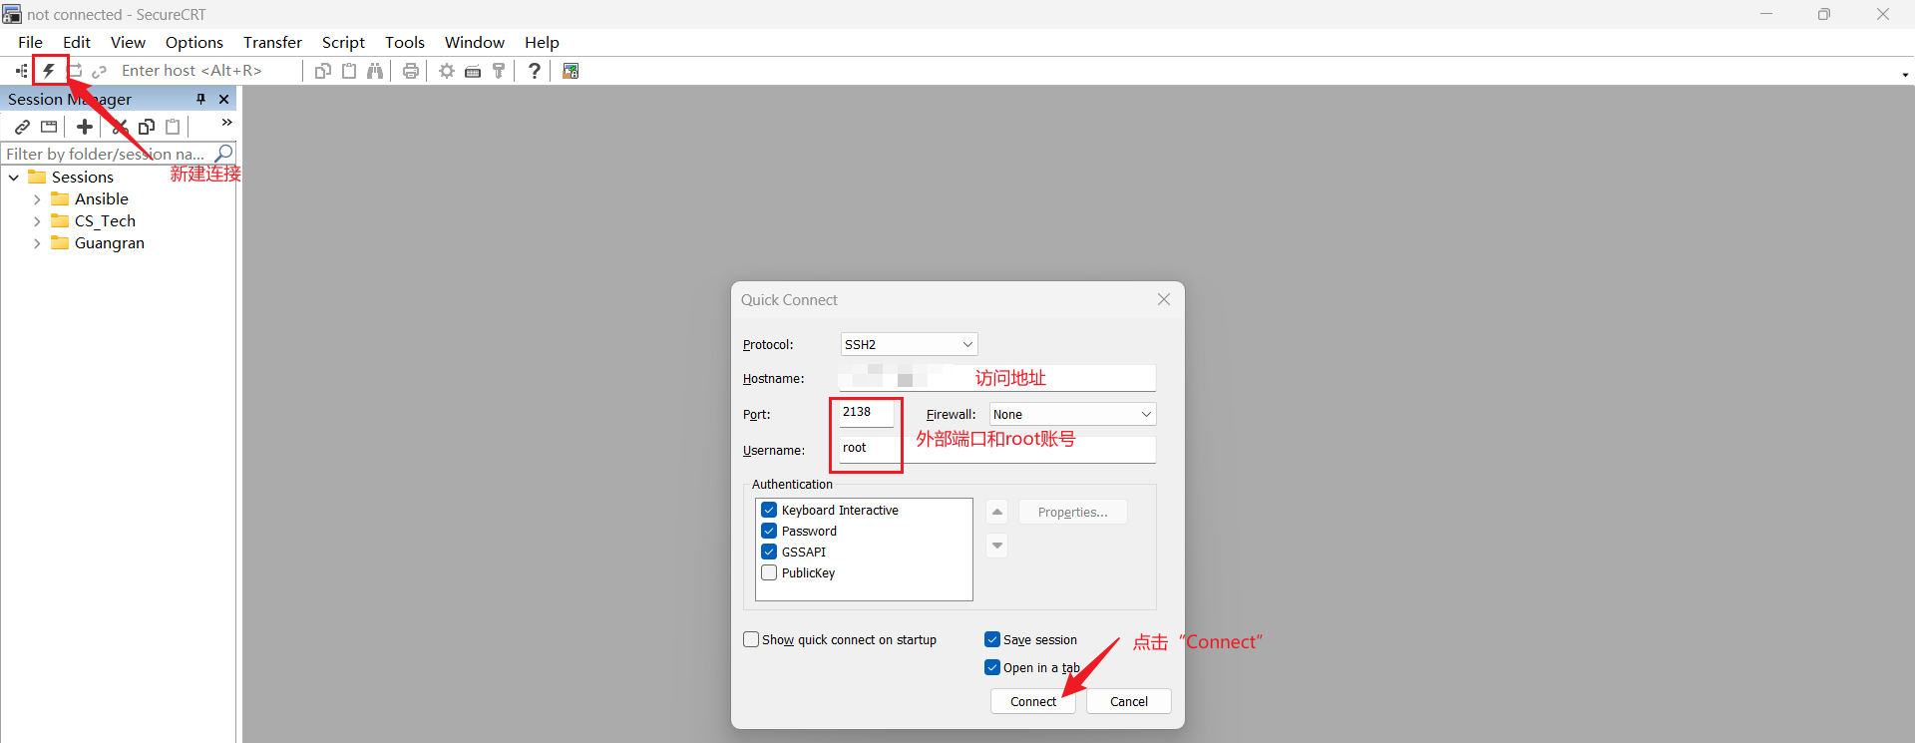The width and height of the screenshot is (1915, 743).
Task: Open the Tools menu
Action: [405, 42]
